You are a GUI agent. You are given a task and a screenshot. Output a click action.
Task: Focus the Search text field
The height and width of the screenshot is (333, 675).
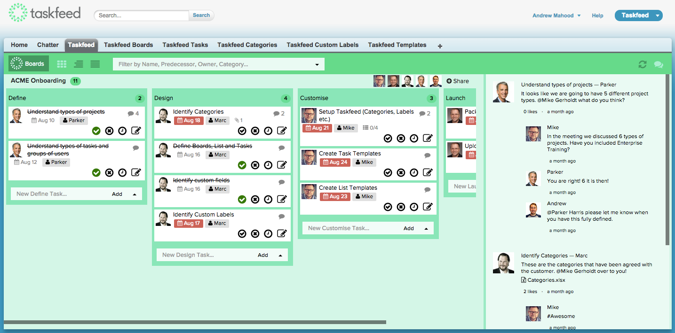click(x=142, y=15)
